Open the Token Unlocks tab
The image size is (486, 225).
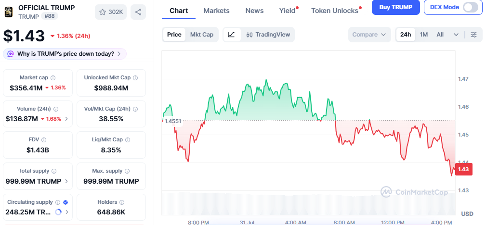point(335,11)
